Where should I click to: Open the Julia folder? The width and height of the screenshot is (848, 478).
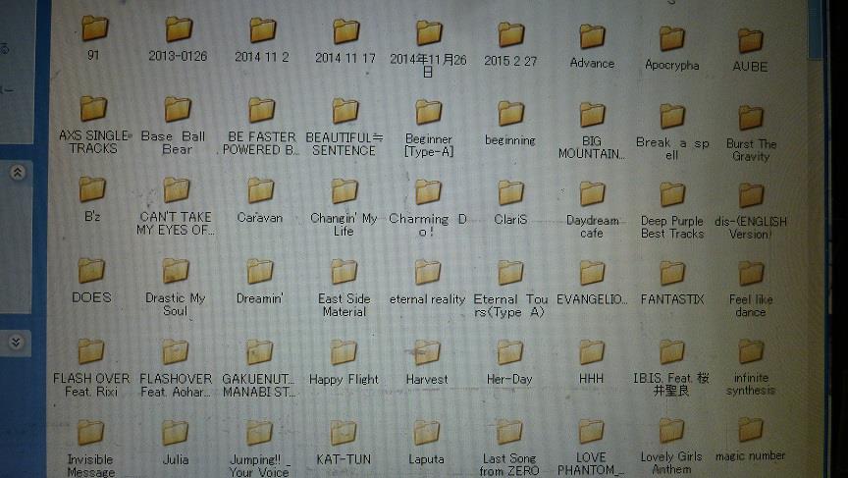point(175,433)
